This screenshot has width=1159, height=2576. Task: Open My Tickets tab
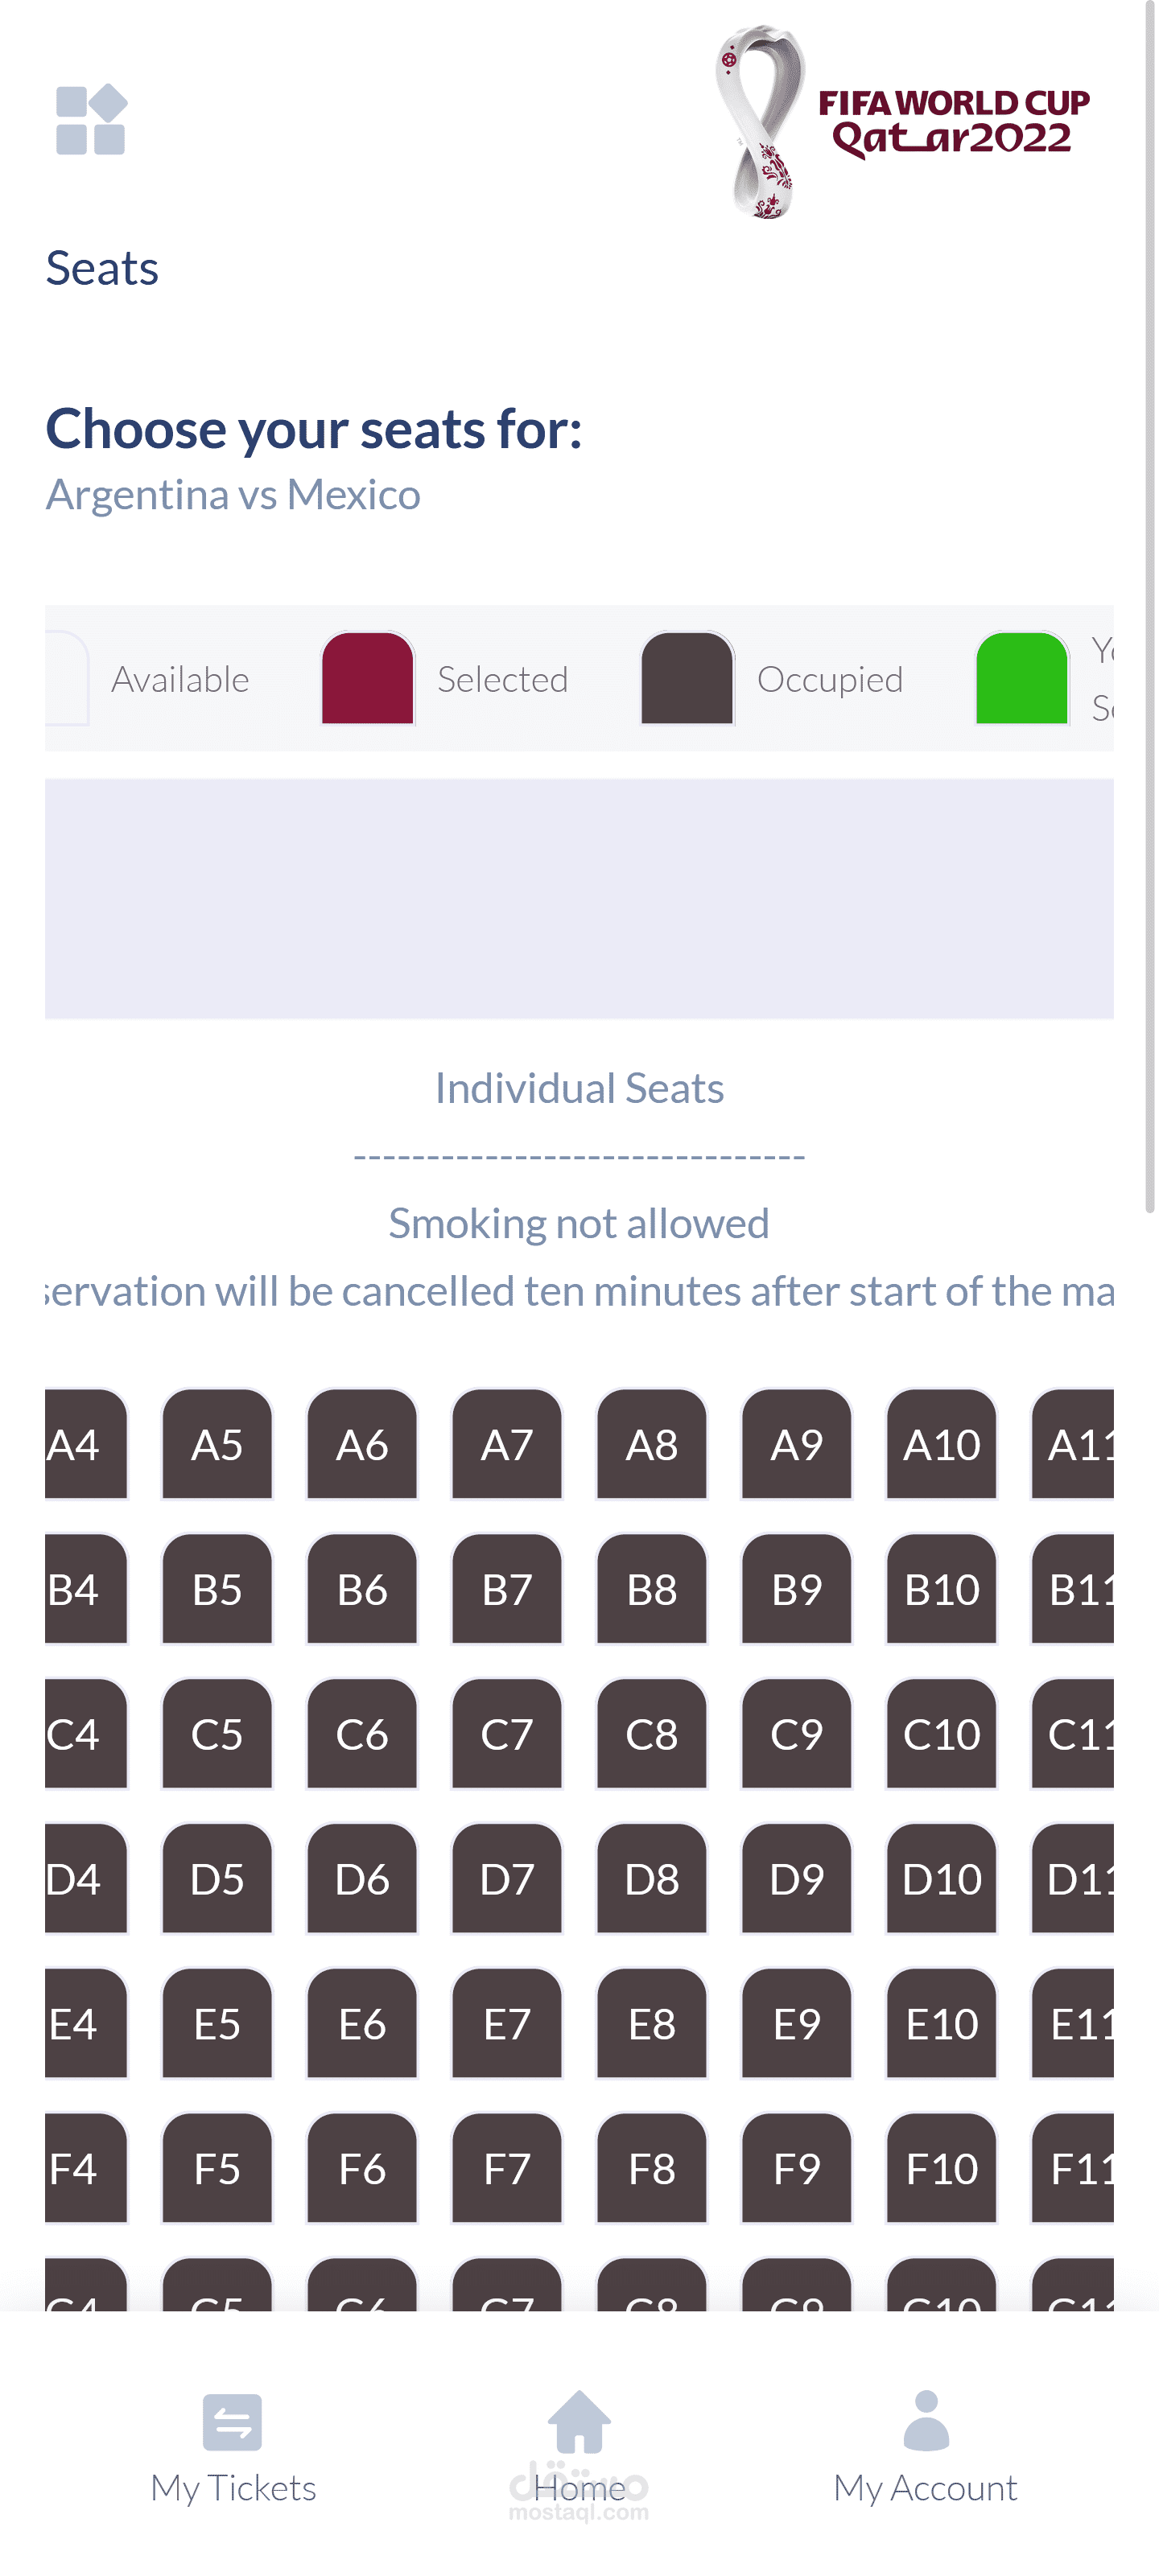(232, 2449)
